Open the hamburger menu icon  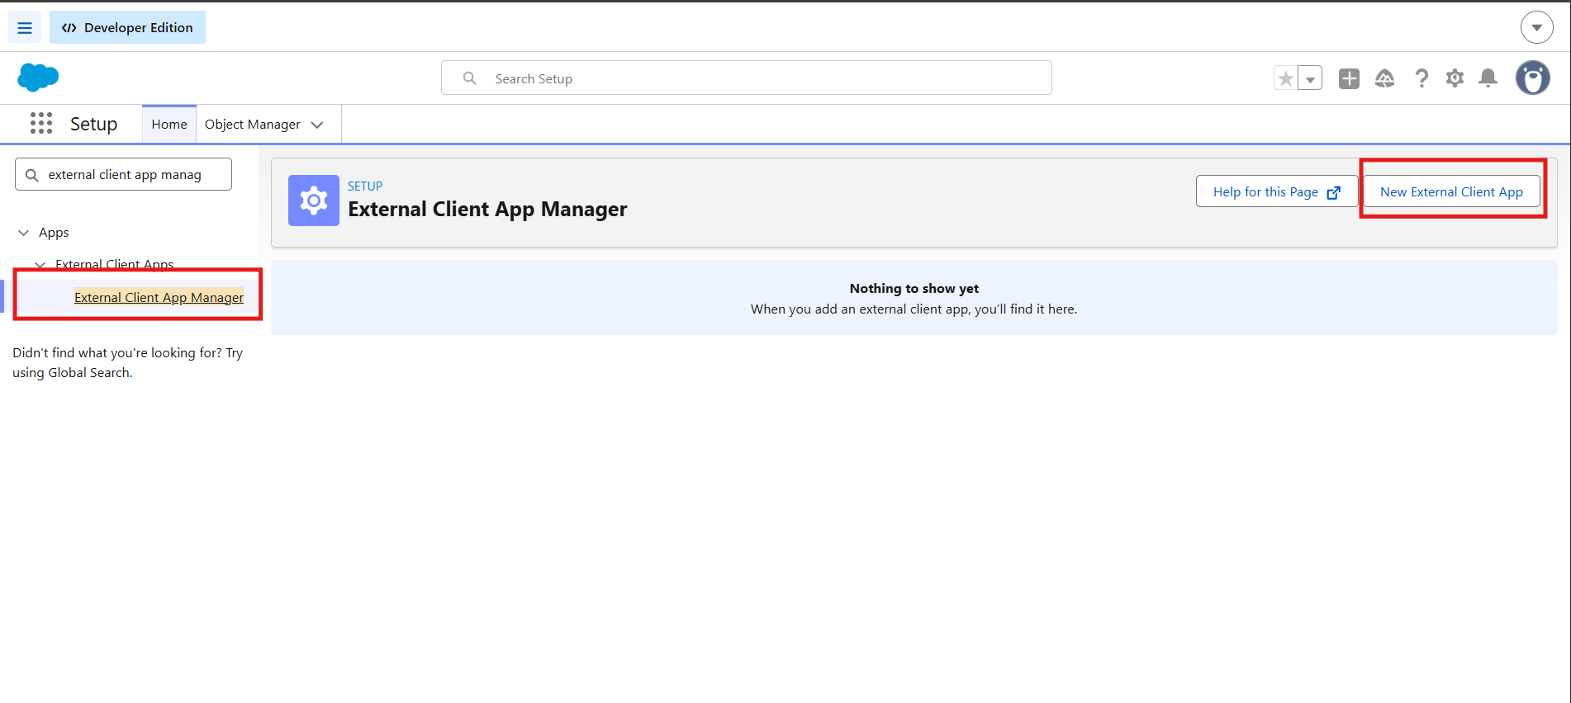coord(25,28)
